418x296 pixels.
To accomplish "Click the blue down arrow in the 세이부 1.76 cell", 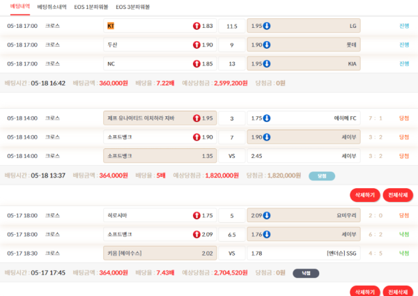I will (267, 234).
